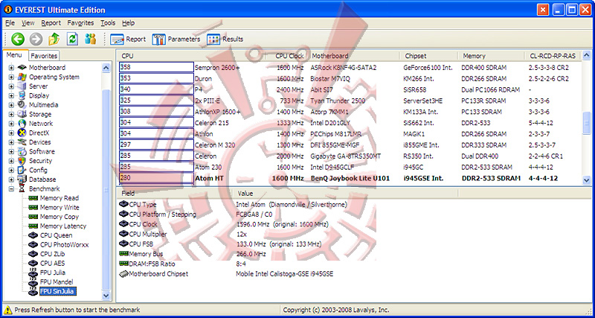Select the Software tree icon

[22, 151]
